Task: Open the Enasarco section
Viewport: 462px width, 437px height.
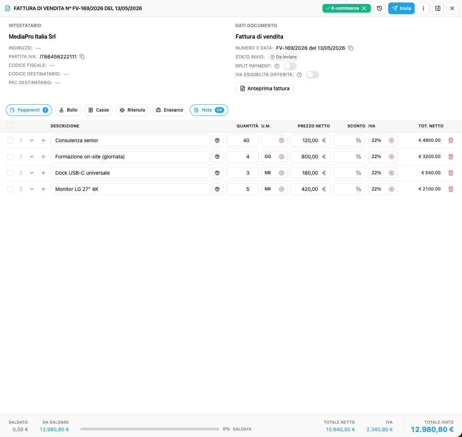Action: tap(169, 110)
